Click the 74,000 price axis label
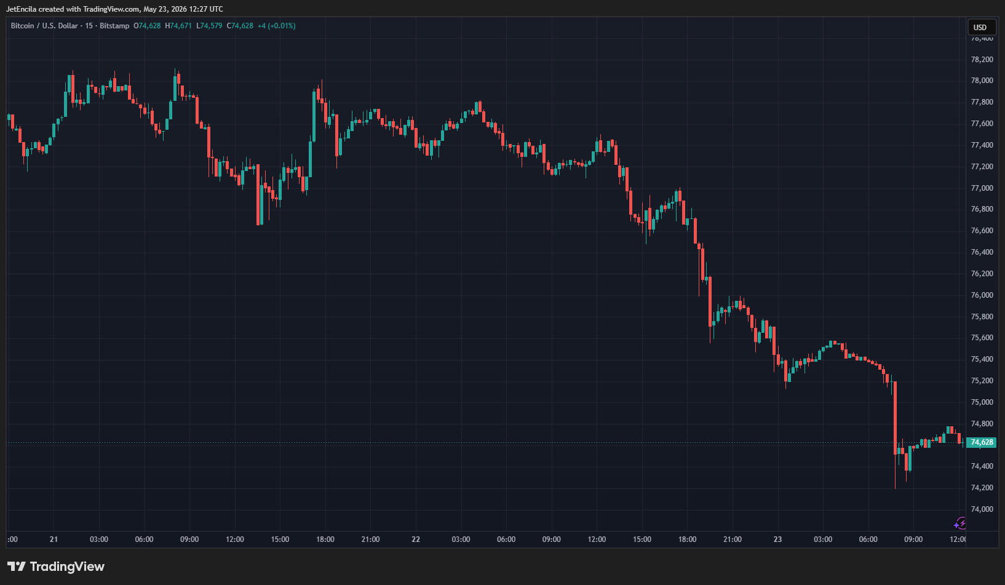Screen dimensions: 1005x585 click(982, 509)
